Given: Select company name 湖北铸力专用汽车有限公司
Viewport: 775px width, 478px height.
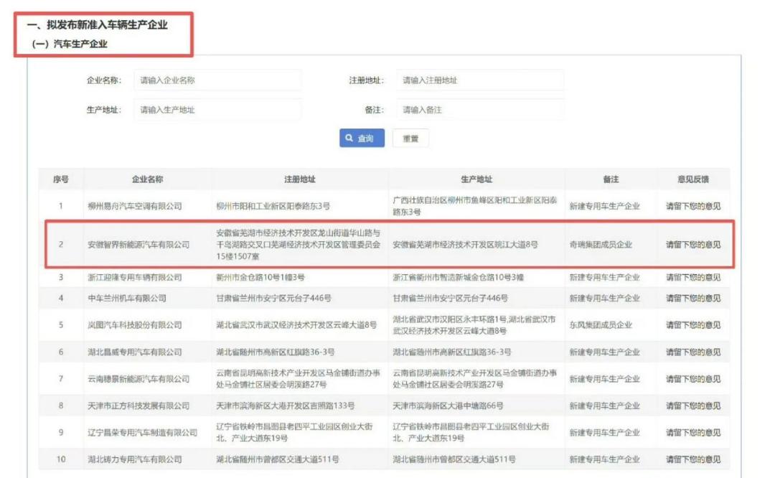Looking at the screenshot, I should point(135,459).
